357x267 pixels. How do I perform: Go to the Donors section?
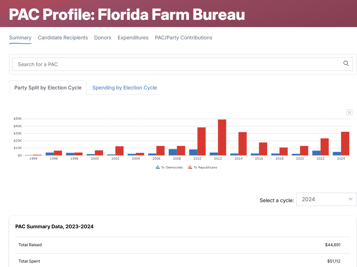click(103, 38)
